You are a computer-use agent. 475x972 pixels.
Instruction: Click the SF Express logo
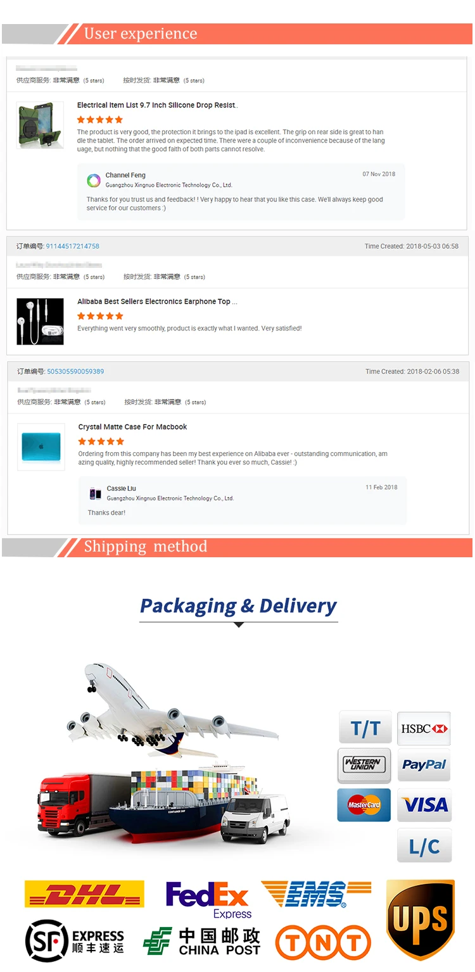pyautogui.click(x=75, y=940)
